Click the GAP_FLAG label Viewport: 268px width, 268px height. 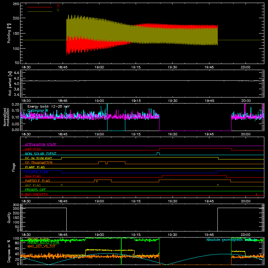pos(33,149)
